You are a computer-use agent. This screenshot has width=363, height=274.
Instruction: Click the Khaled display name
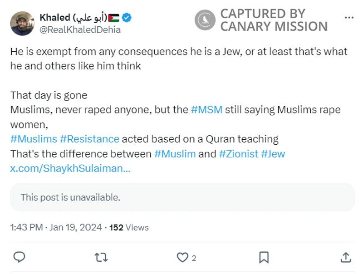55,18
